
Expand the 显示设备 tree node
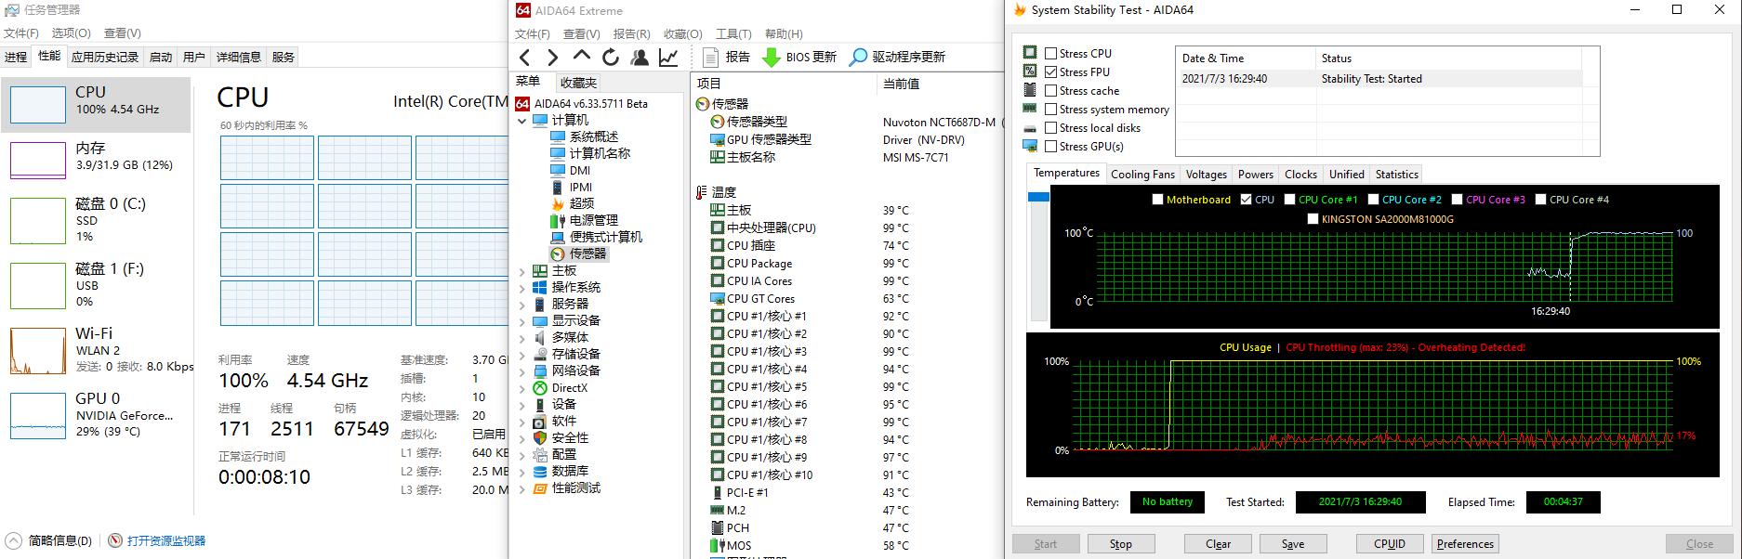pos(521,321)
